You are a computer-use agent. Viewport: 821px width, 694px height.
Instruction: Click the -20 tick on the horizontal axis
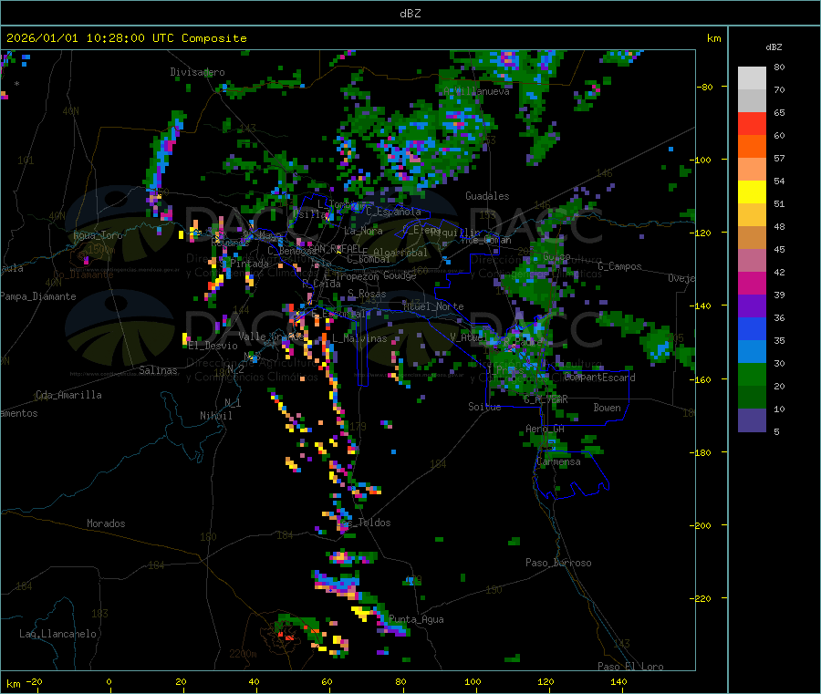(x=34, y=682)
